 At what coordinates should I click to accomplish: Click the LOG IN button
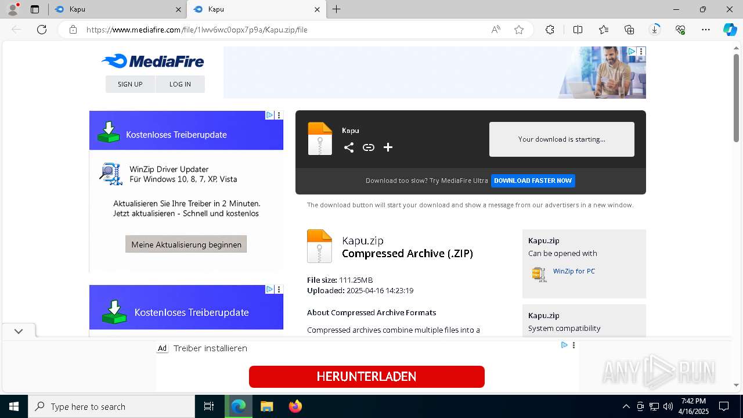(x=180, y=84)
